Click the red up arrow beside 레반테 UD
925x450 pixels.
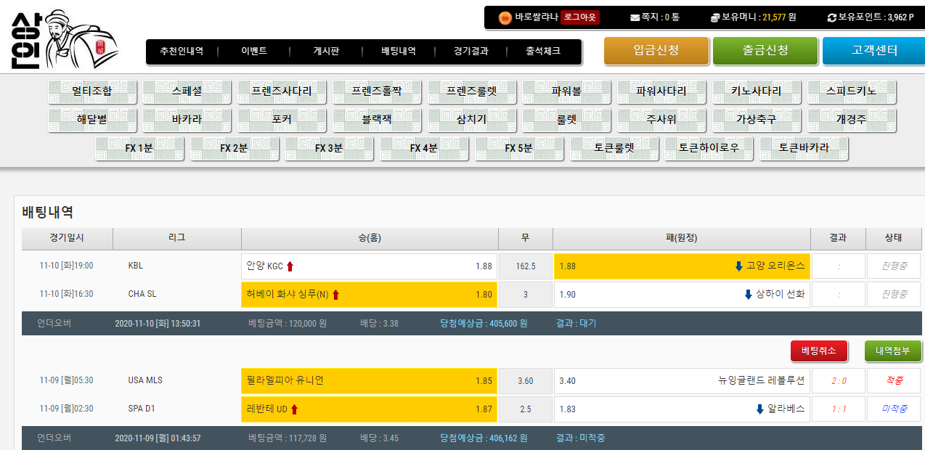click(x=295, y=409)
